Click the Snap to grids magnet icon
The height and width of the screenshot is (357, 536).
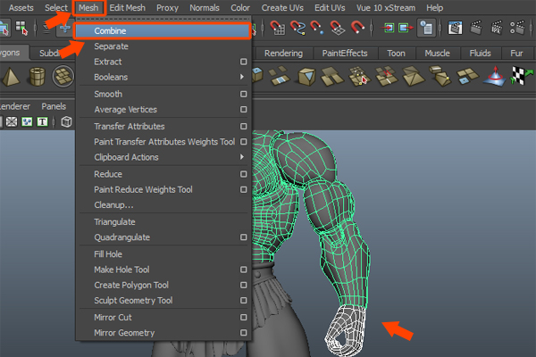(278, 29)
